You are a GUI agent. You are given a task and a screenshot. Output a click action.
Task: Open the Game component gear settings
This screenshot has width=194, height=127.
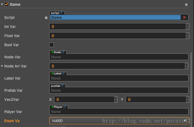(186, 5)
